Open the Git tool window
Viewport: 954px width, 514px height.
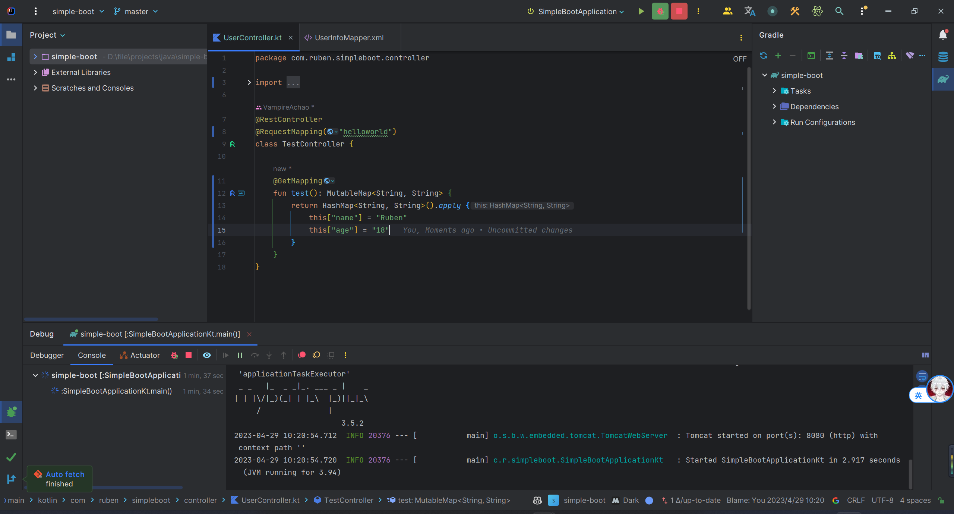[11, 479]
